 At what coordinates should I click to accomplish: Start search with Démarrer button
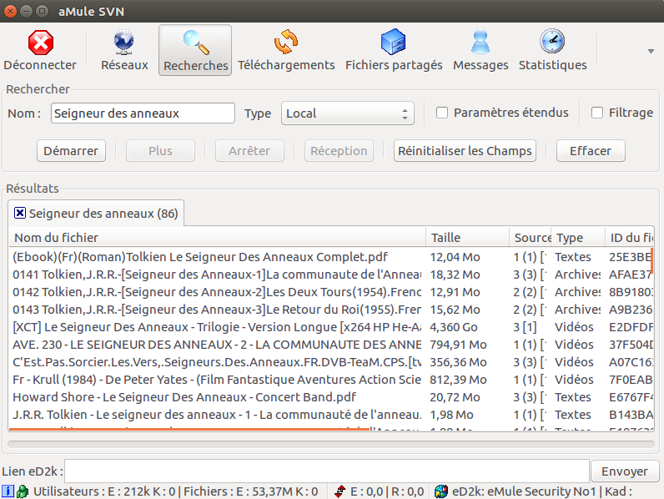click(x=71, y=151)
